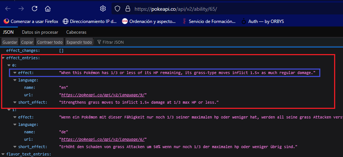
Task: Click the ORBYS bookmark icon
Action: tap(244, 21)
